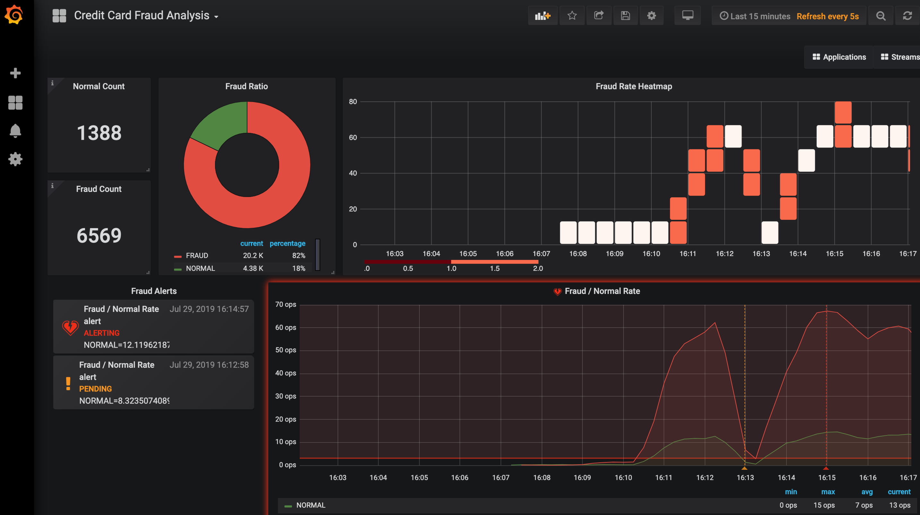
Task: Click the Grafana logo home icon
Action: pos(14,15)
